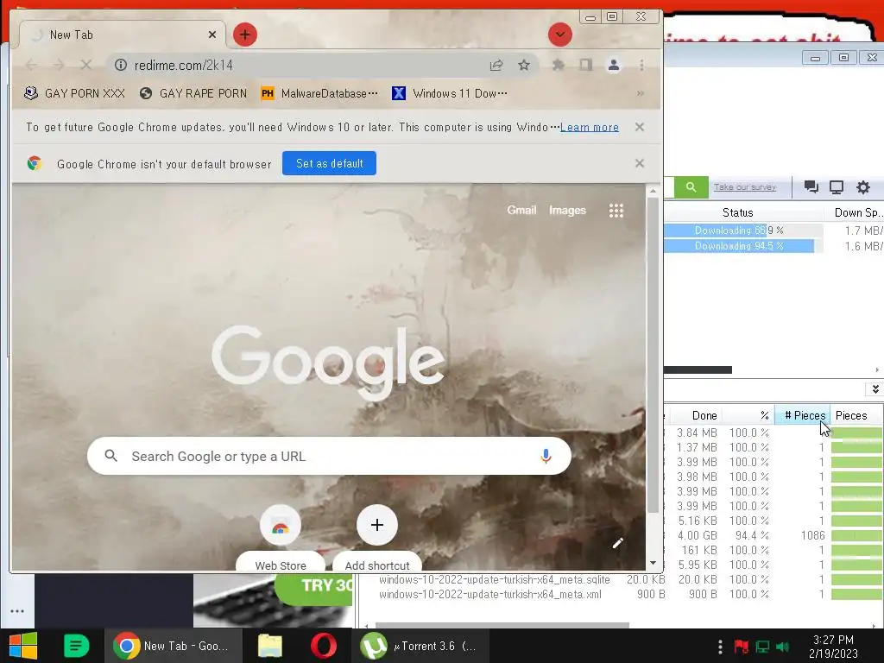View site information icon in address bar
The height and width of the screenshot is (663, 884).
click(121, 66)
